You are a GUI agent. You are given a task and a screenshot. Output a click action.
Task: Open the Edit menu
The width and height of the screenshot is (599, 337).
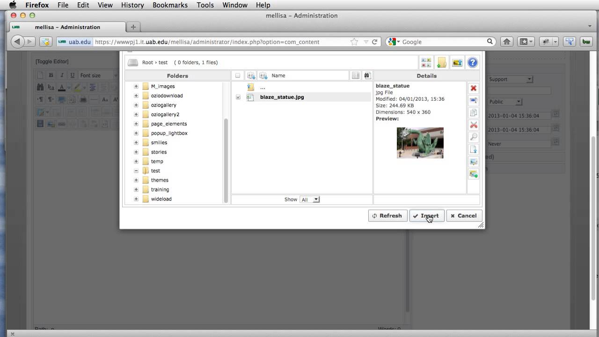(x=83, y=5)
